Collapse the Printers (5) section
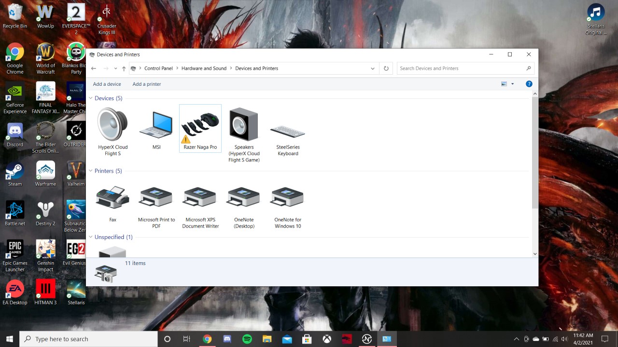The width and height of the screenshot is (618, 347). (90, 171)
